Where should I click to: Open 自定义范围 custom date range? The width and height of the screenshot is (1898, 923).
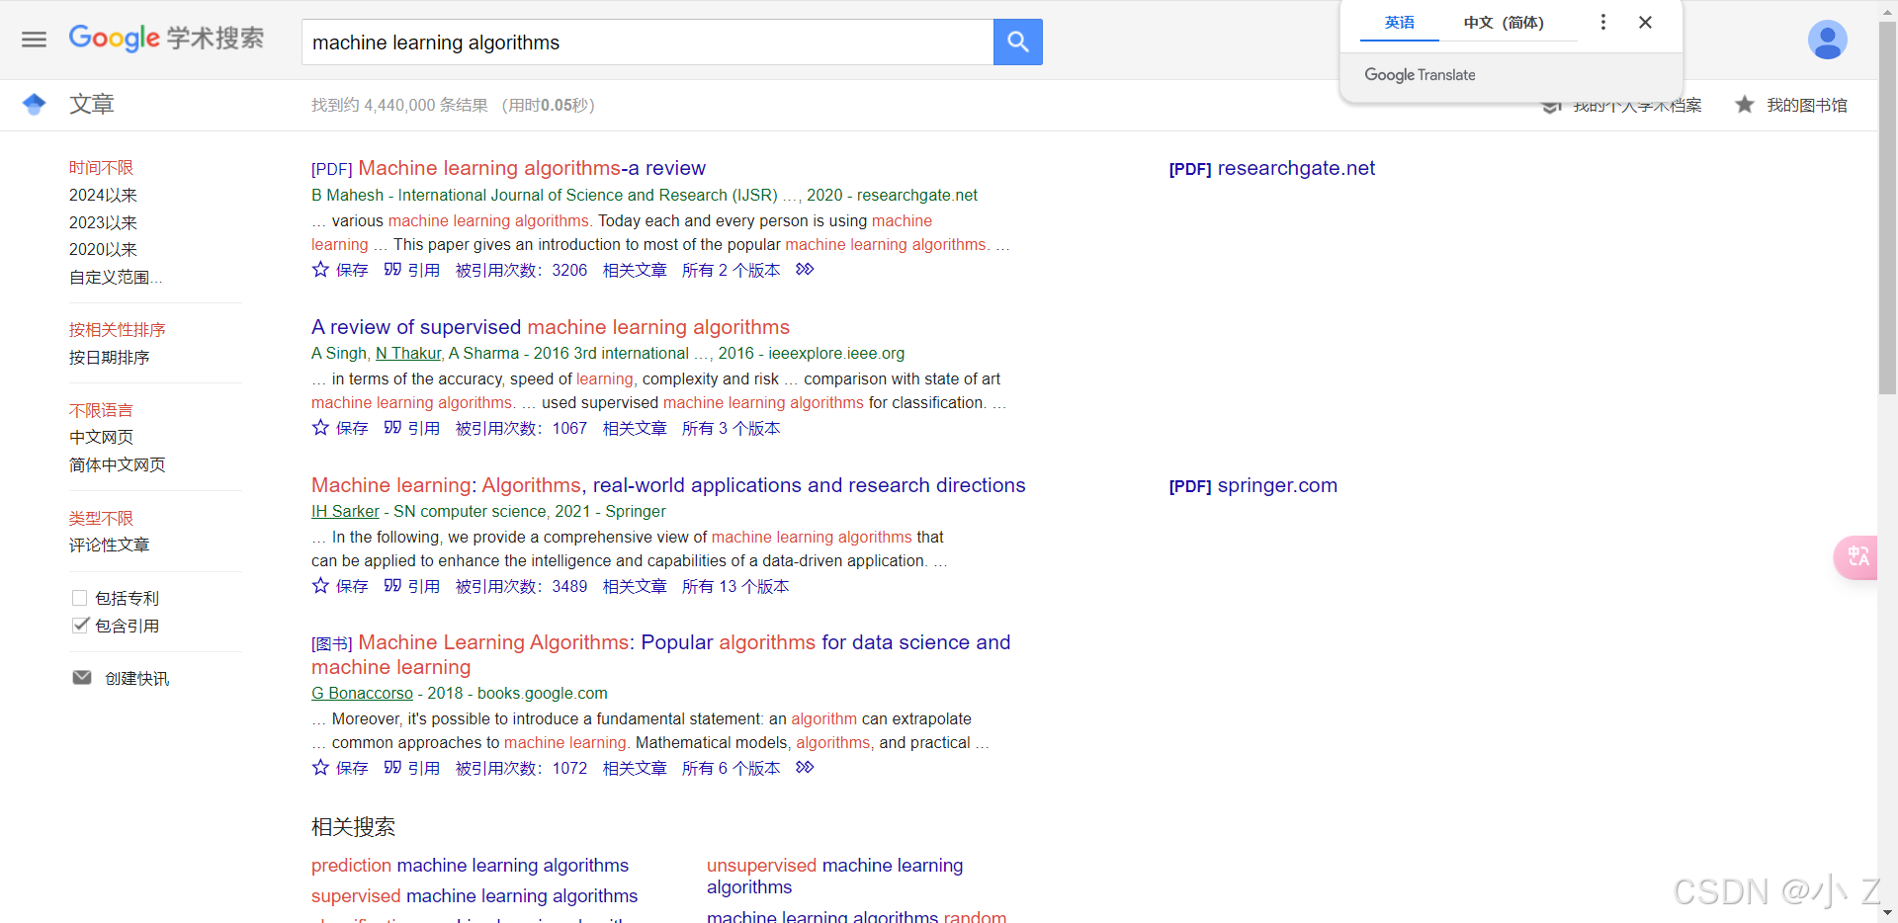[x=116, y=278]
